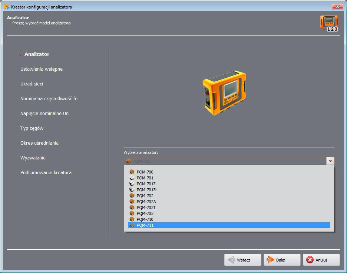The height and width of the screenshot is (273, 347).
Task: Click the red arrow marker beside Analizator
Action: pos(21,54)
